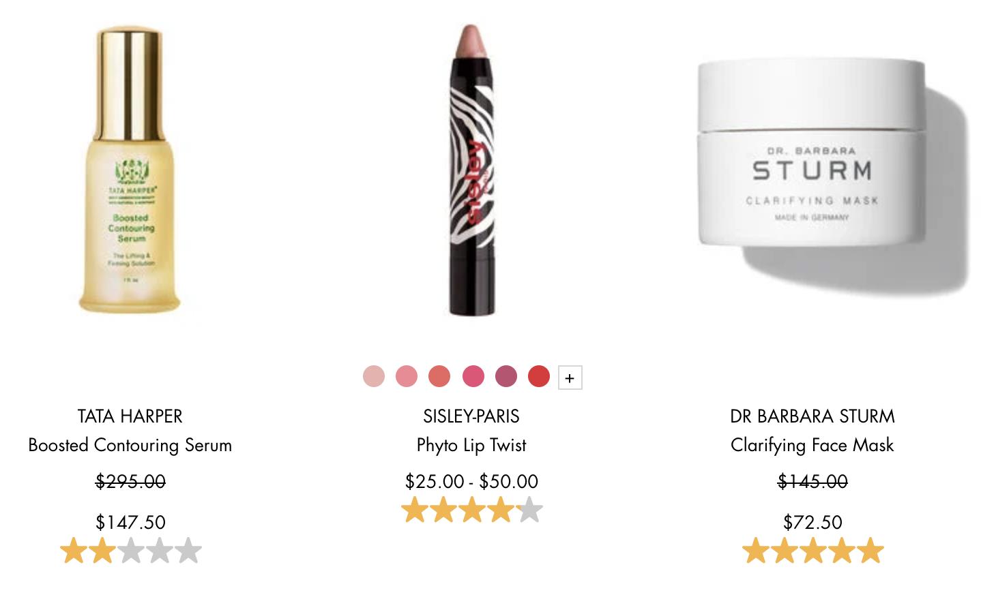
Task: Select the red lip shade swatch
Action: 539,376
